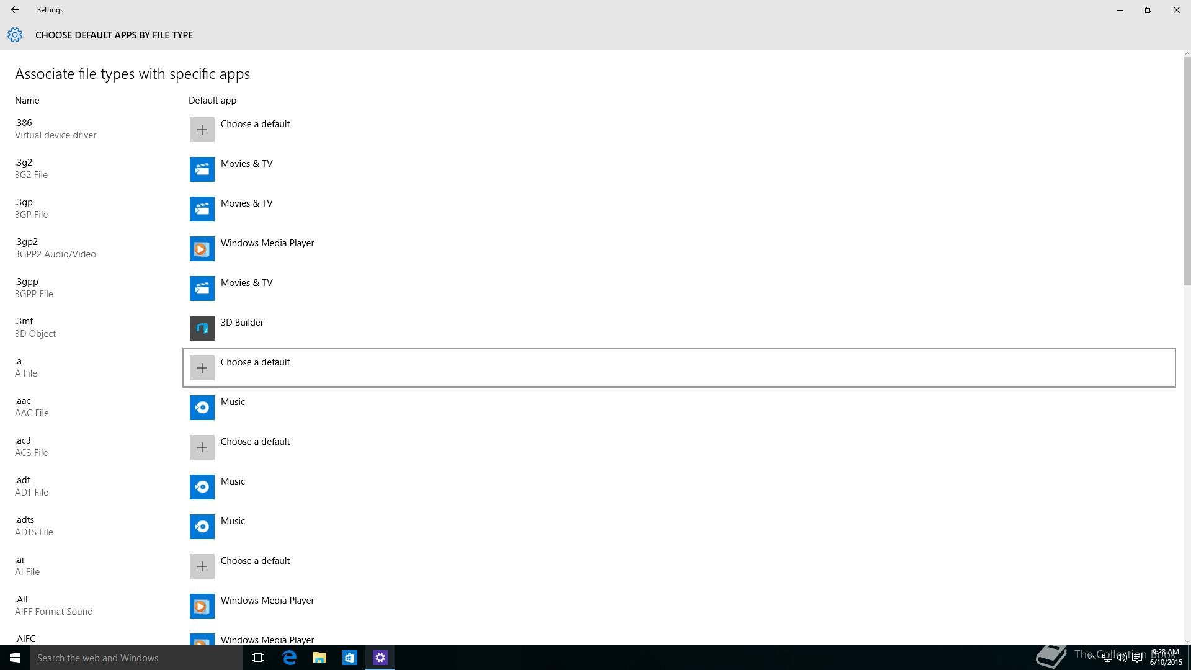Click the AIFF Format Sound description

tap(54, 612)
